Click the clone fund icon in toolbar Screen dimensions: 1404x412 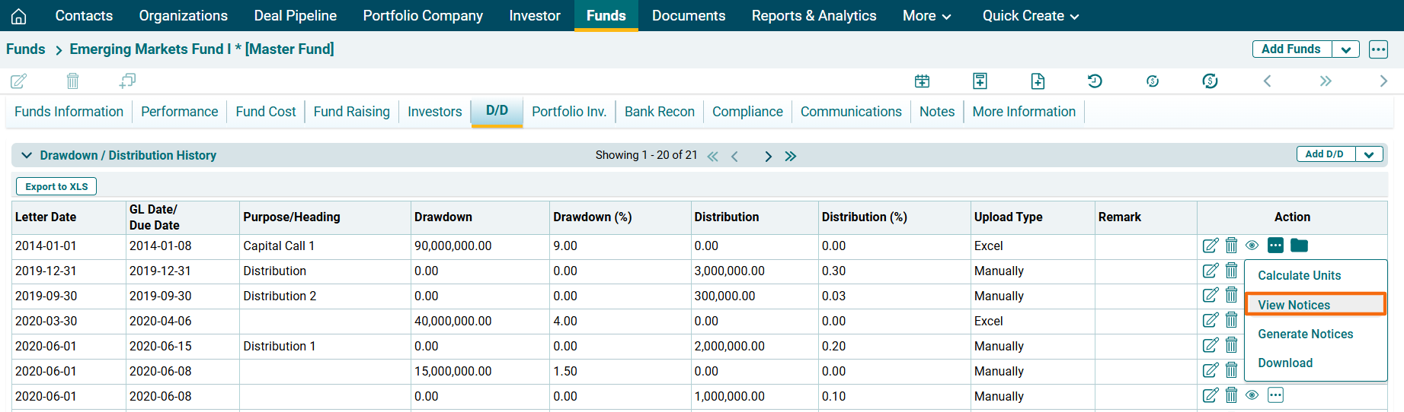click(127, 81)
